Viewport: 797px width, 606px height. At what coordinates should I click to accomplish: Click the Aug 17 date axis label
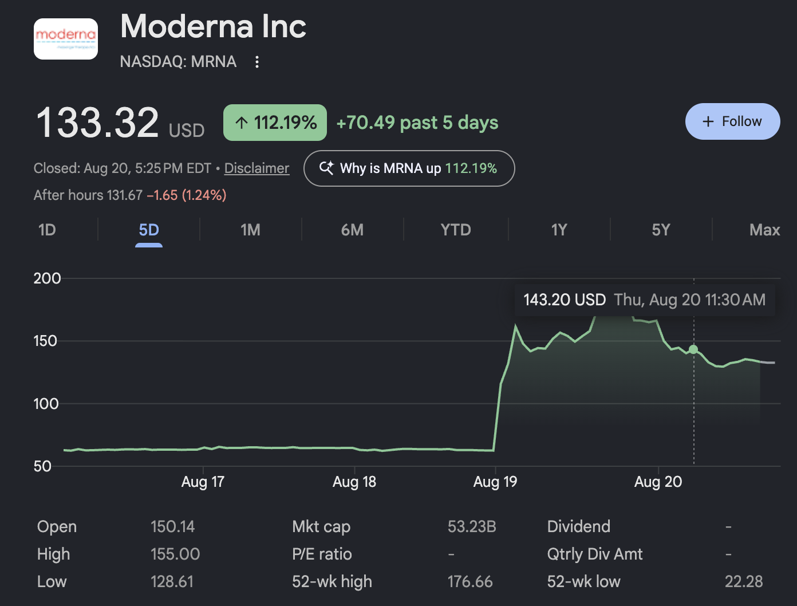click(203, 482)
